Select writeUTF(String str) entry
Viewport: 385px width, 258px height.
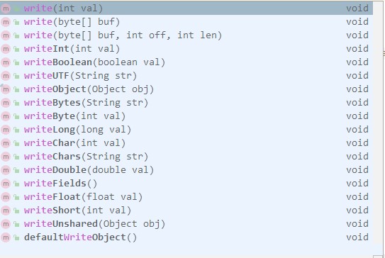[186, 76]
